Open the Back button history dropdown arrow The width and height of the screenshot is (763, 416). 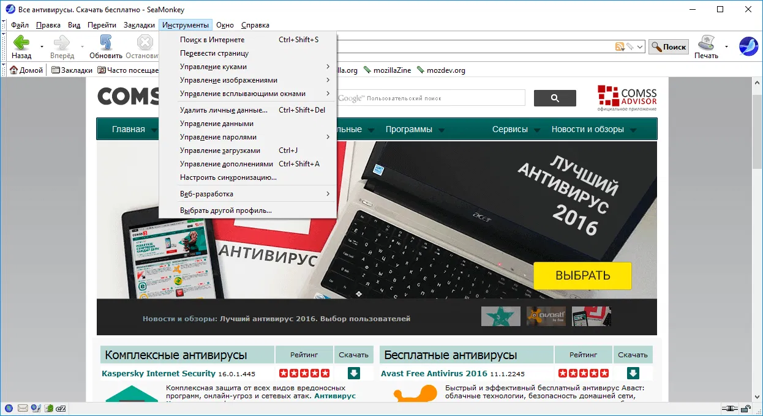[42, 46]
